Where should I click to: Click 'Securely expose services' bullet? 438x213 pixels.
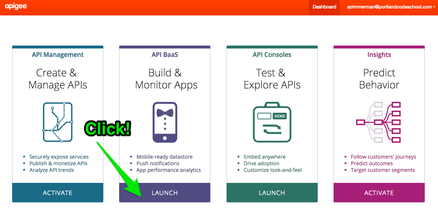[x=59, y=157]
